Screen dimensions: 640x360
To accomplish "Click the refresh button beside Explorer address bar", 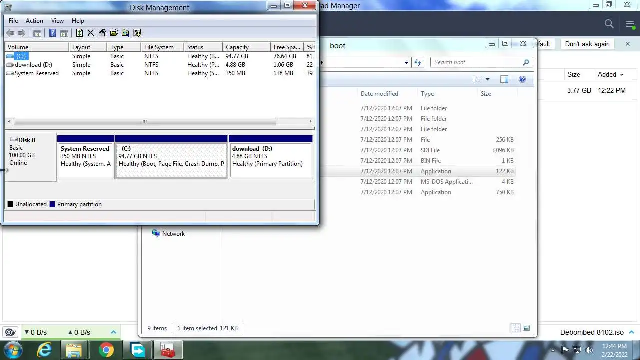I will coord(418,62).
